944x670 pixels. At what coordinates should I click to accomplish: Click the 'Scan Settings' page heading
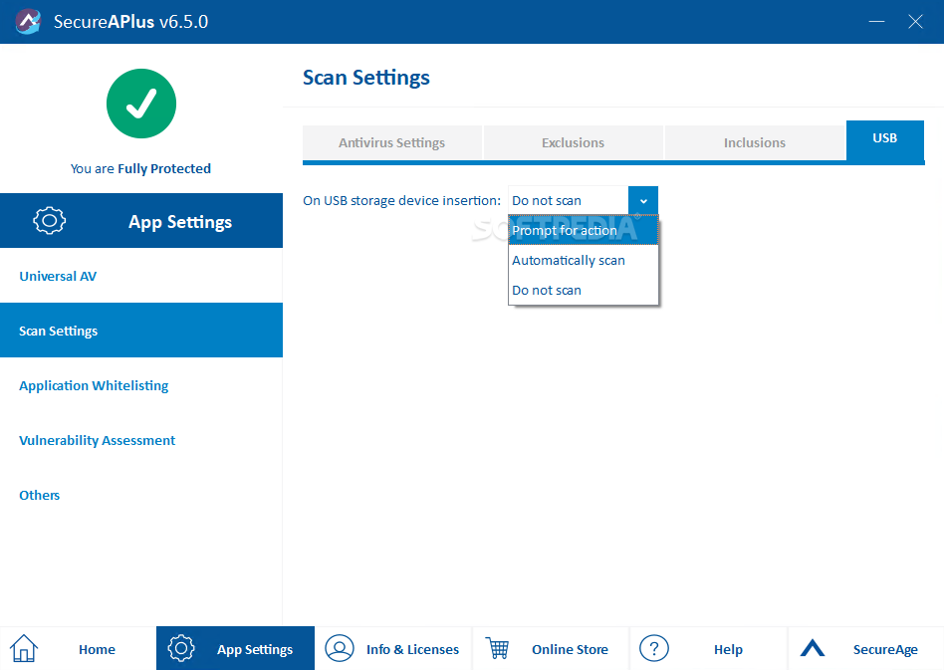(x=366, y=78)
